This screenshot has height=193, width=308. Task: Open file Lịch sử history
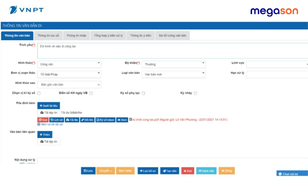57,120
